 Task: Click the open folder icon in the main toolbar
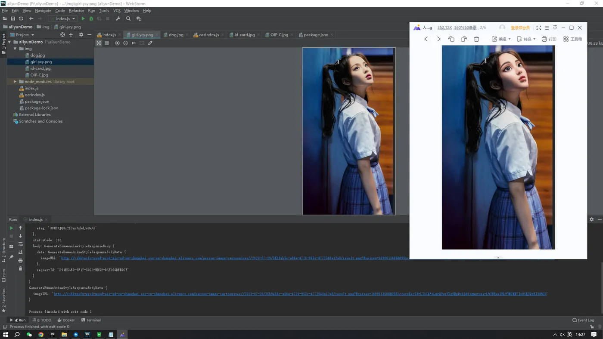tap(5, 18)
